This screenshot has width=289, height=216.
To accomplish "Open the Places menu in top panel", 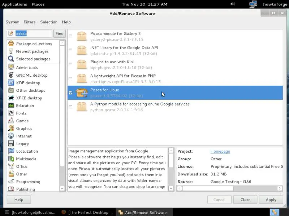I will [38, 4].
